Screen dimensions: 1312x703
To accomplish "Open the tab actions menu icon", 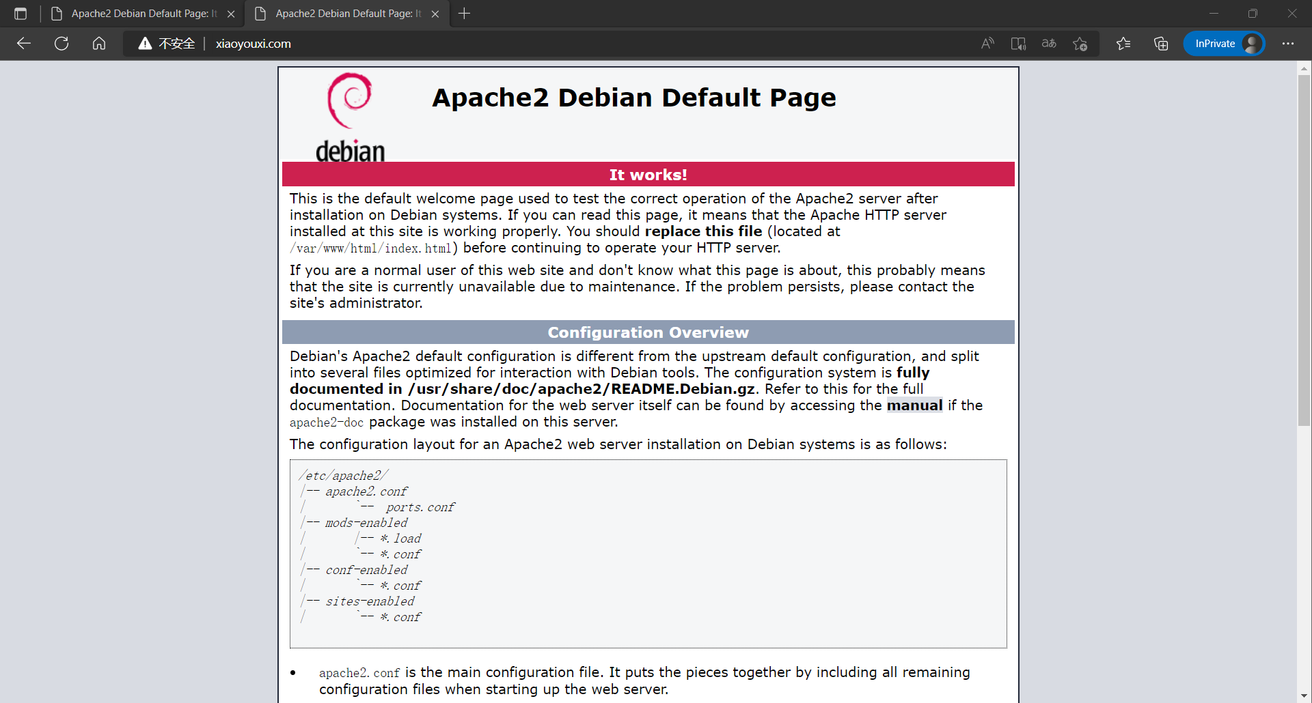I will point(20,14).
